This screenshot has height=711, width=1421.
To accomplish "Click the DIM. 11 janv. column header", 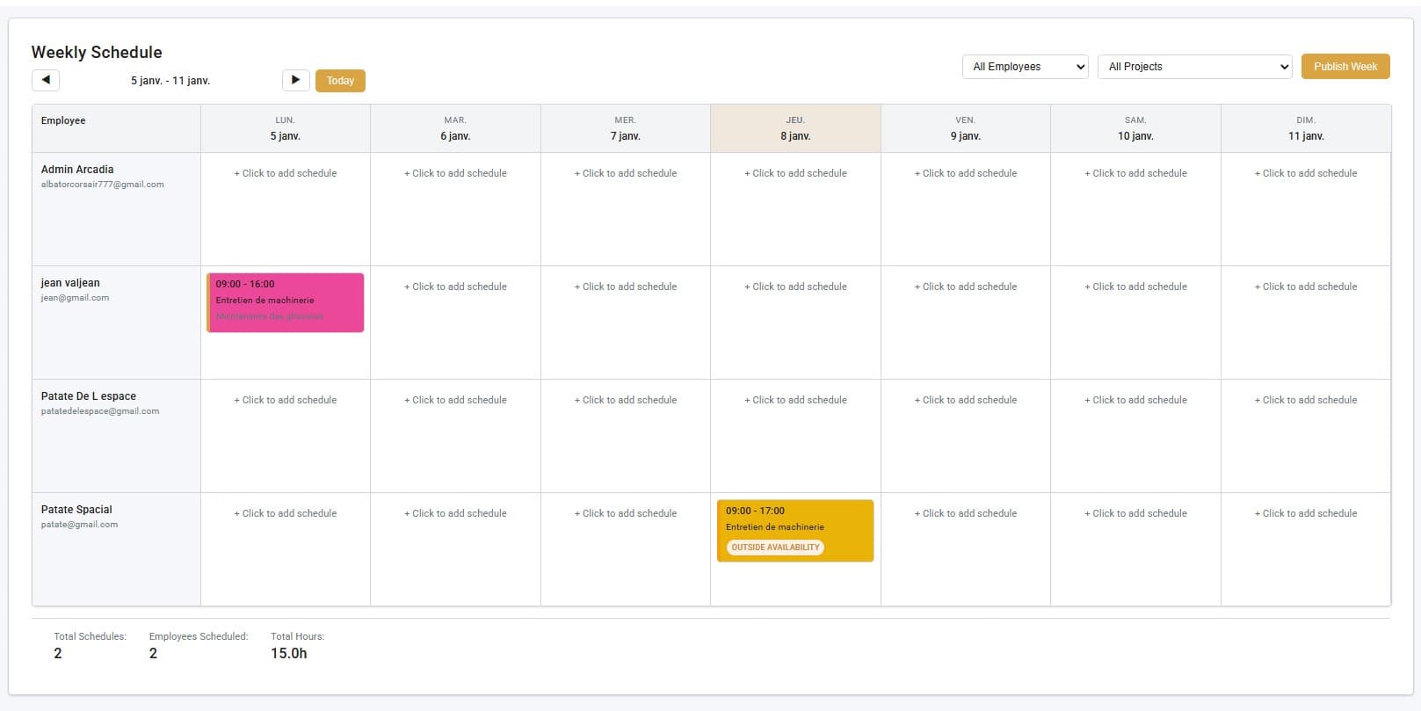I will (x=1306, y=128).
